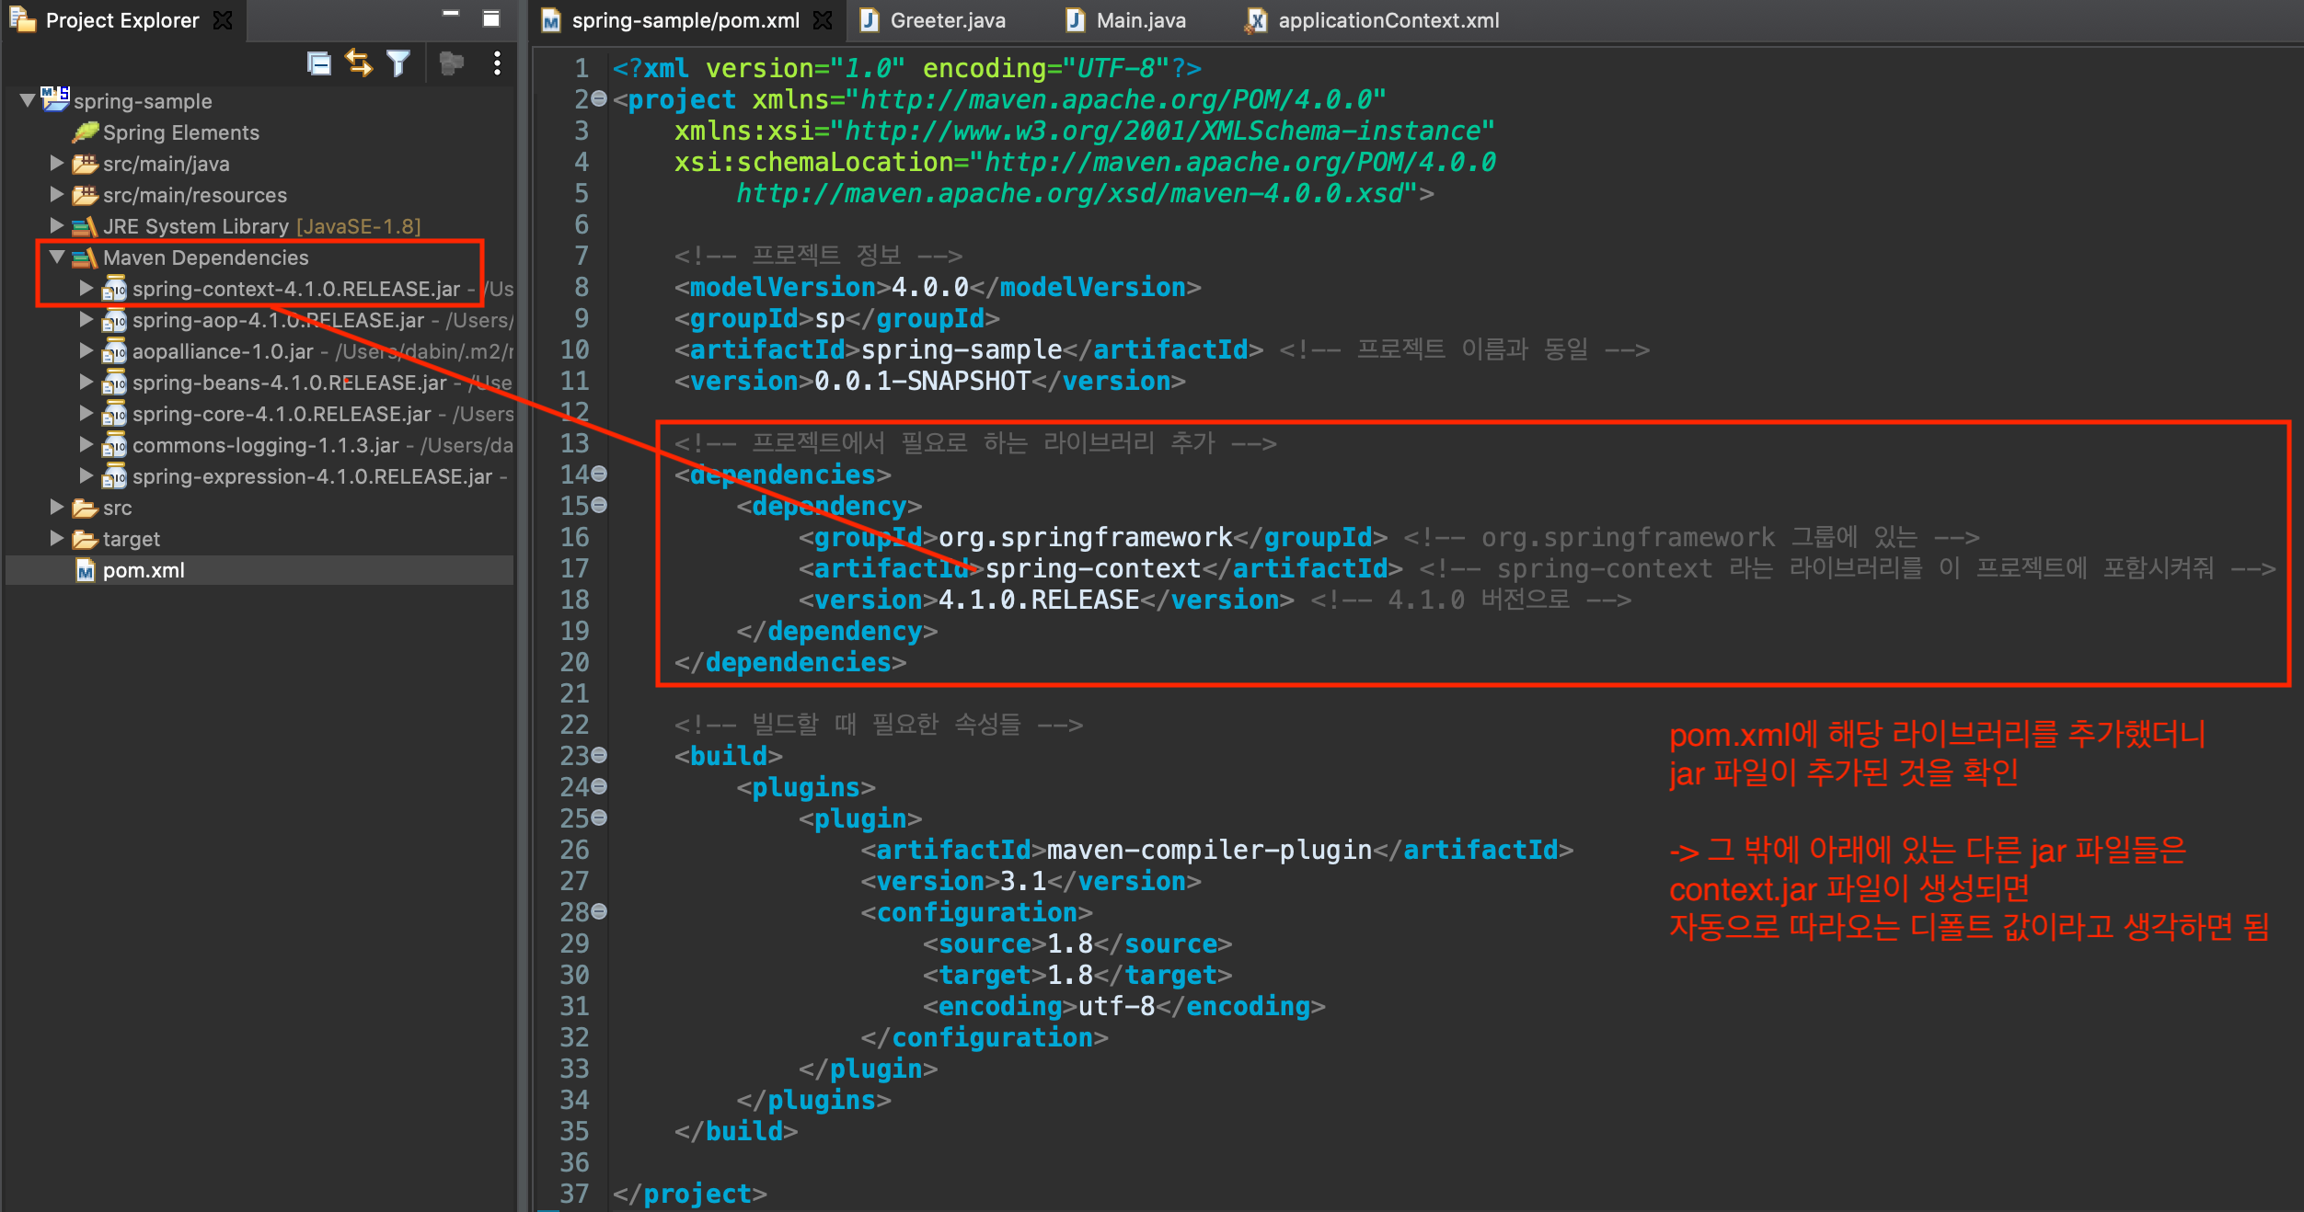Fold the configuration element at line 28

pos(599,911)
